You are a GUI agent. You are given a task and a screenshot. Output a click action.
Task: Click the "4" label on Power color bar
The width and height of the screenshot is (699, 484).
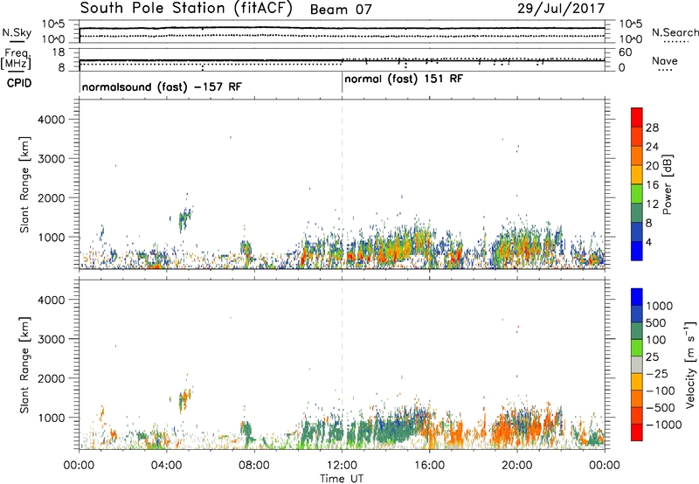click(x=648, y=243)
